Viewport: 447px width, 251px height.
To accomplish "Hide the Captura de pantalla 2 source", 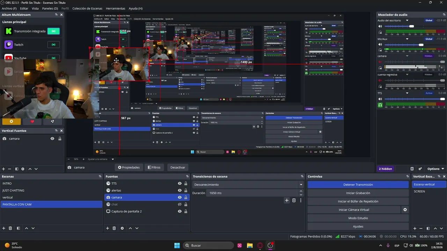I will coord(179,211).
